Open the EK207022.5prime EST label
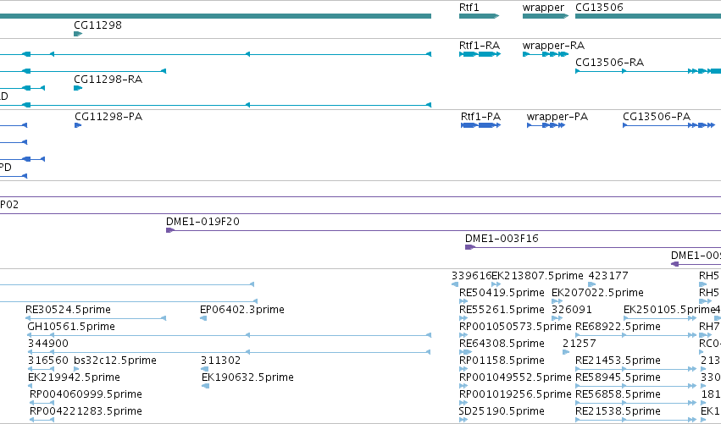Viewport: 721px width, 424px height. point(597,293)
